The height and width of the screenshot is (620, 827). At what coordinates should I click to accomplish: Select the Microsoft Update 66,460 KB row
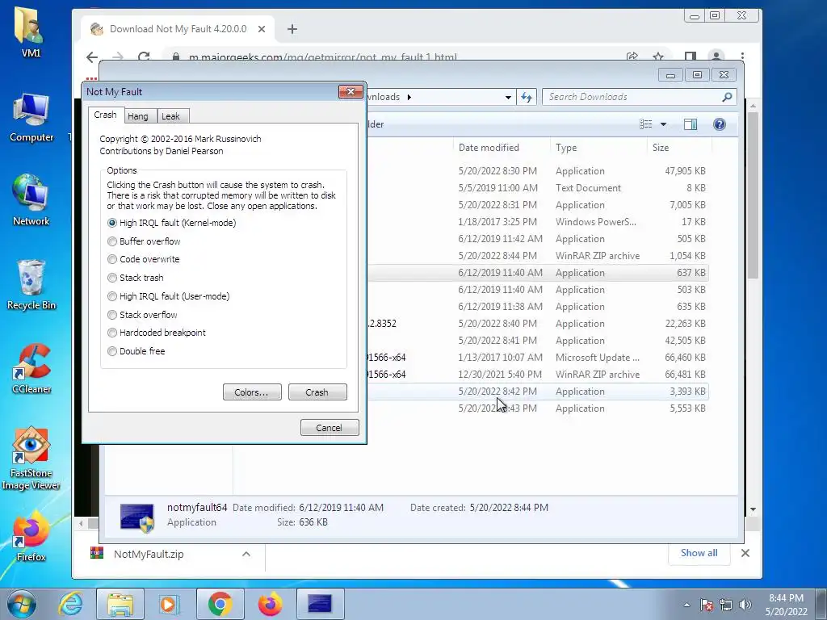[x=538, y=358]
